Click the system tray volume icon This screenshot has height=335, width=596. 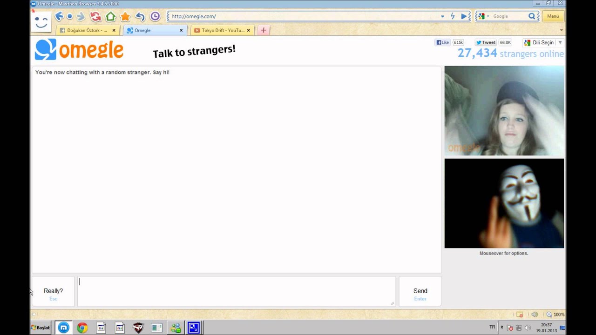[528, 328]
